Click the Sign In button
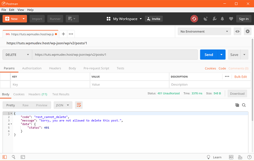 click(x=244, y=19)
